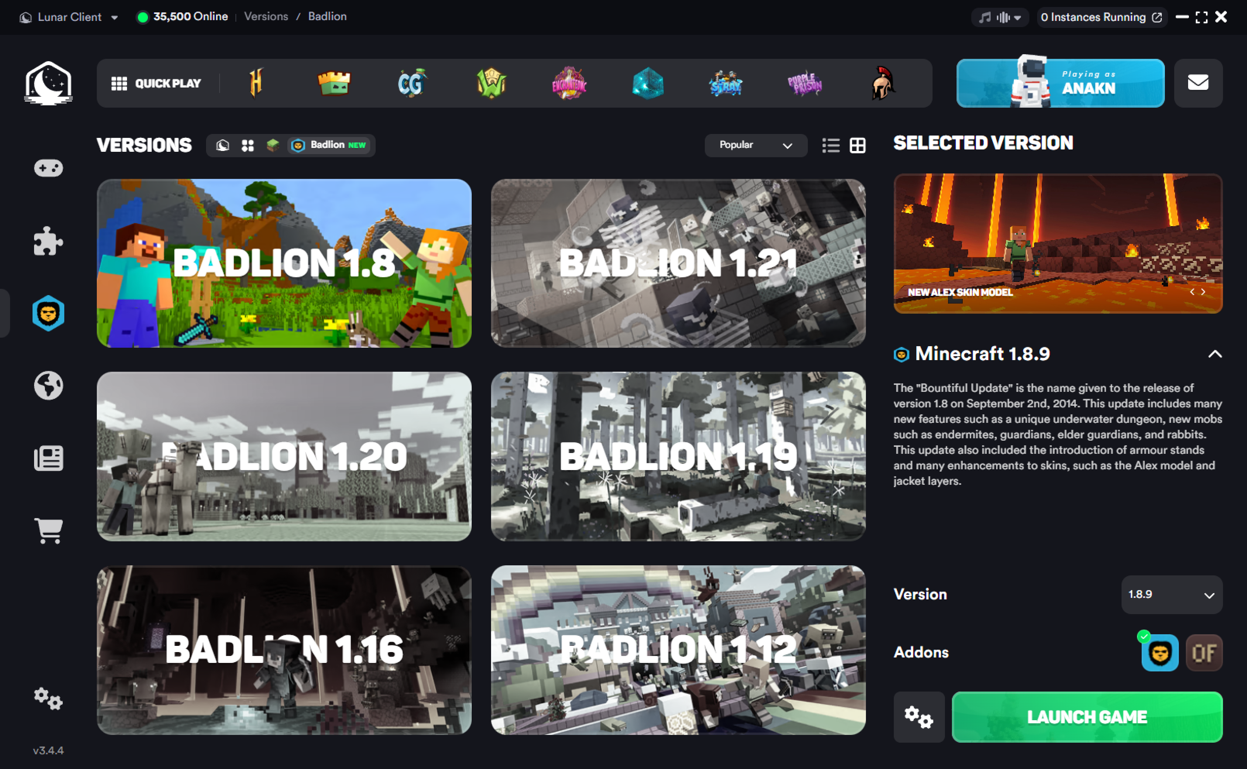
Task: Open the shopping cart store icon
Action: point(48,531)
